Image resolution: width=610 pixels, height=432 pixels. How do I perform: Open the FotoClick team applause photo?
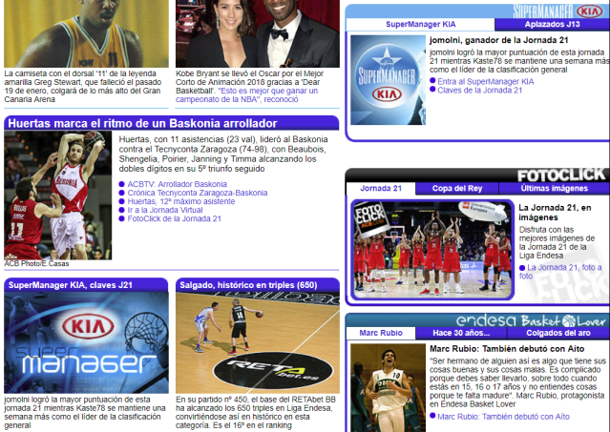coord(432,250)
